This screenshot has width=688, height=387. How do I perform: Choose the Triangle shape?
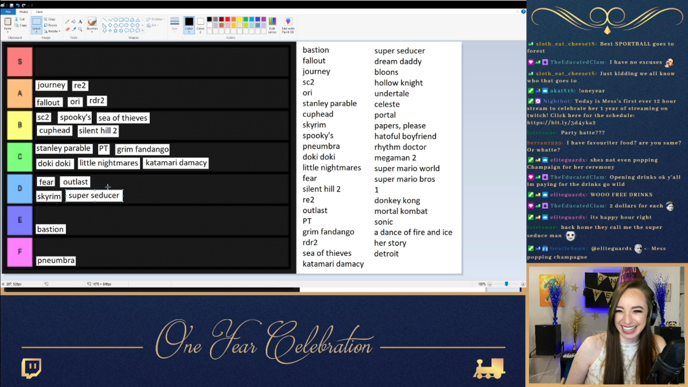138,20
